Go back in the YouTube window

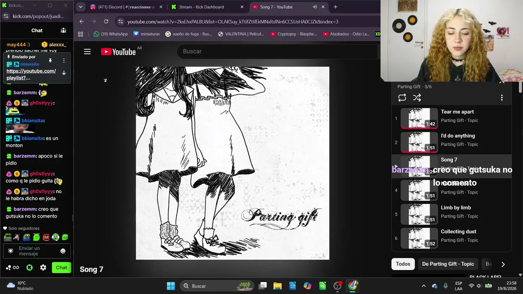[x=82, y=22]
